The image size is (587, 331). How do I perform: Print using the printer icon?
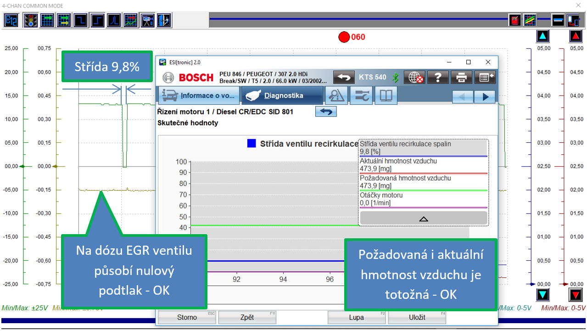click(x=462, y=77)
